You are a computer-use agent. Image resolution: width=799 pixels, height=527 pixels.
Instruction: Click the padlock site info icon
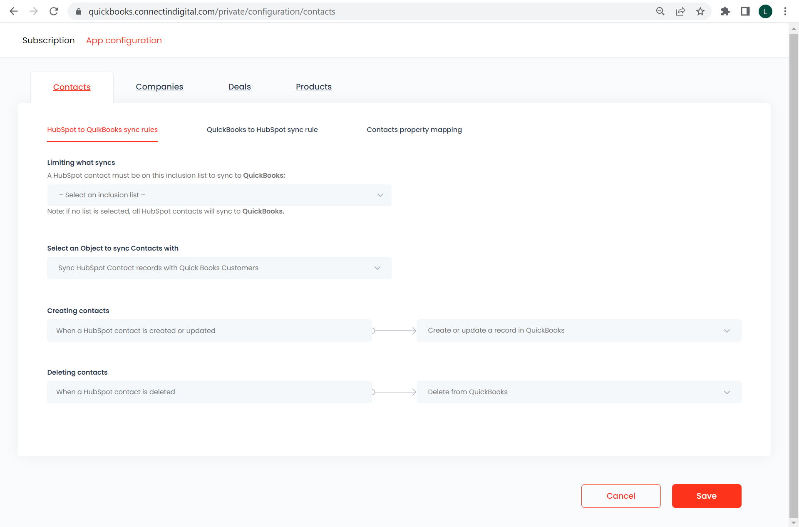pyautogui.click(x=79, y=12)
